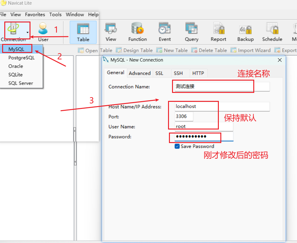
Task: Choose PostgreSQL from connection list
Action: [x=22, y=58]
